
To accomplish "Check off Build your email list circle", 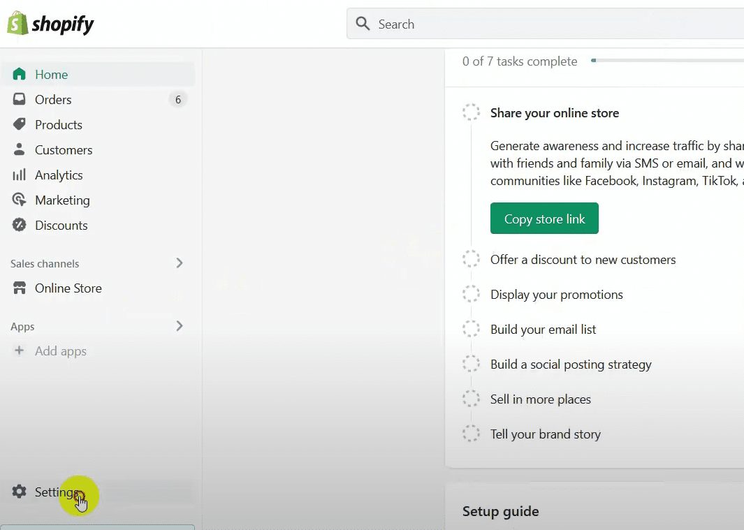I will click(471, 329).
